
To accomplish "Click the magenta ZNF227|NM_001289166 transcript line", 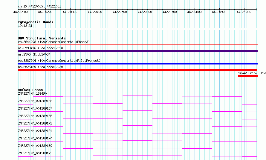I will 137,119.
